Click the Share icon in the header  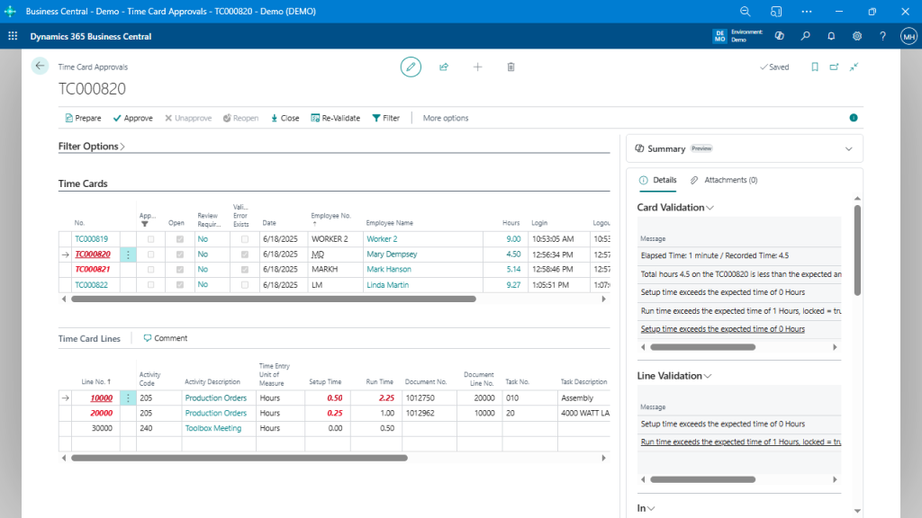pos(444,67)
